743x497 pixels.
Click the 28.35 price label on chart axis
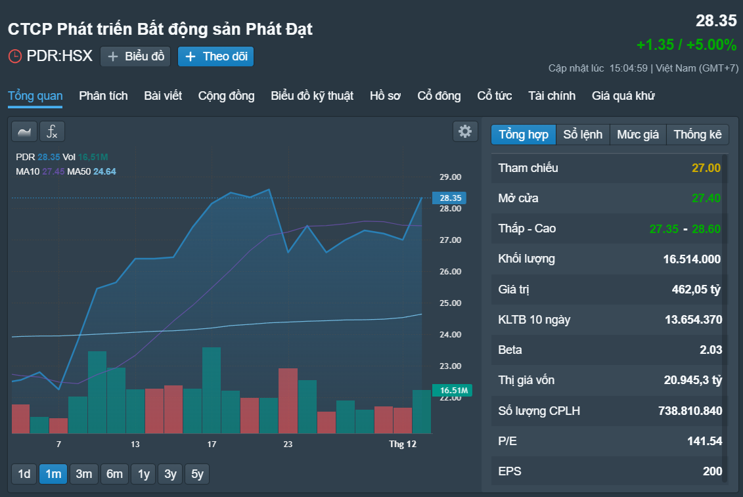449,198
